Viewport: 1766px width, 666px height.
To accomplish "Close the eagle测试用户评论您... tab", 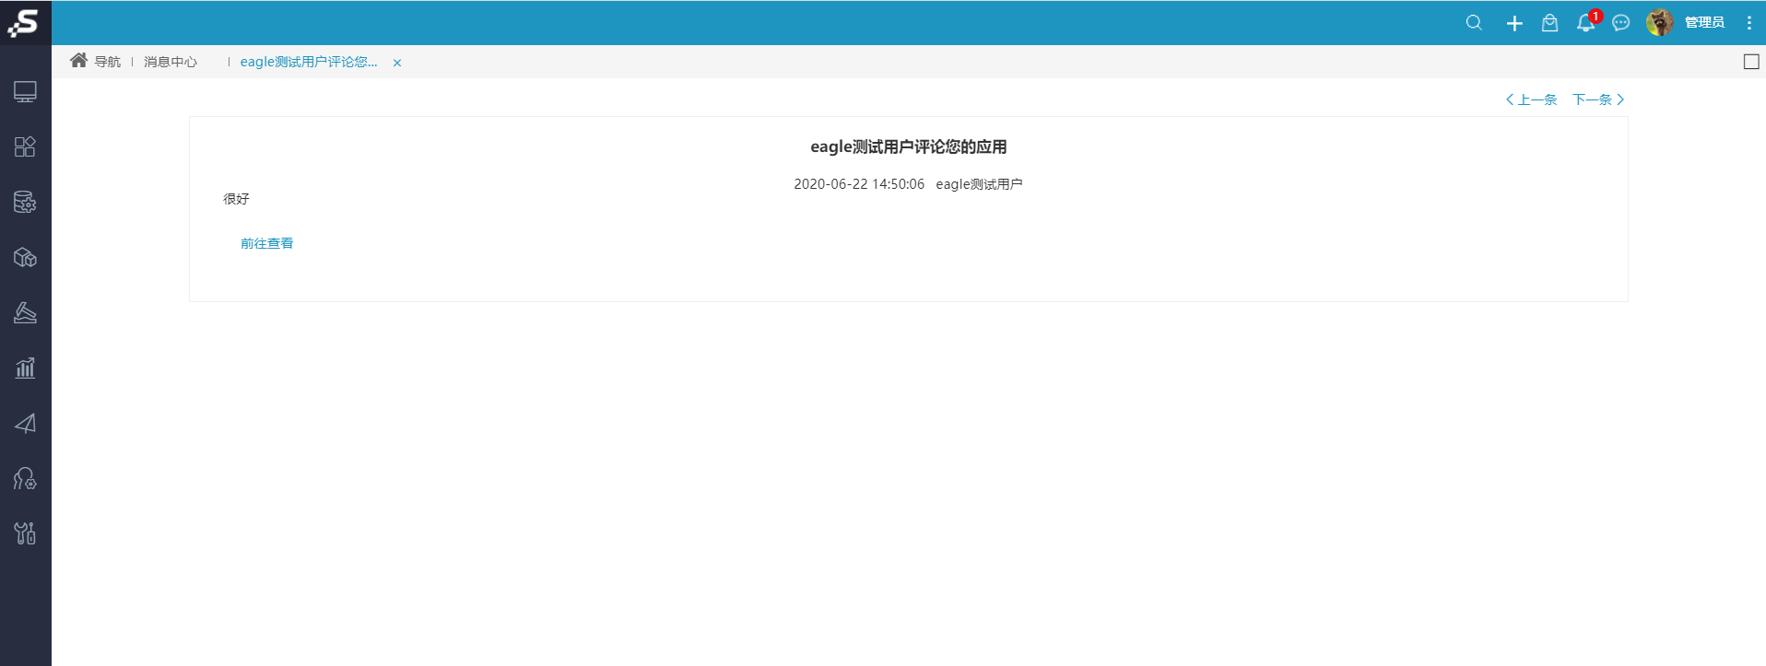I will [397, 63].
